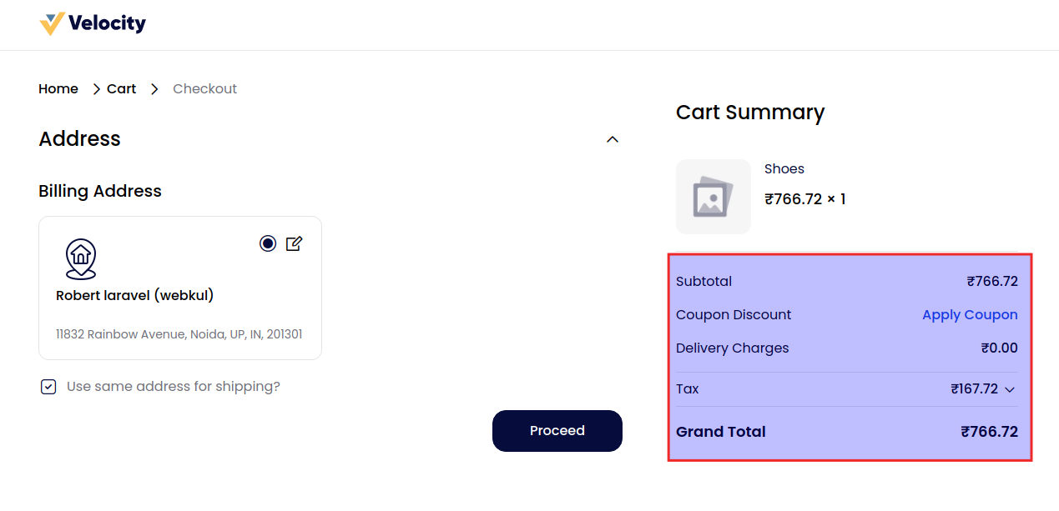
Task: Click the 'Use same address for shipping?' label
Action: [x=174, y=387]
